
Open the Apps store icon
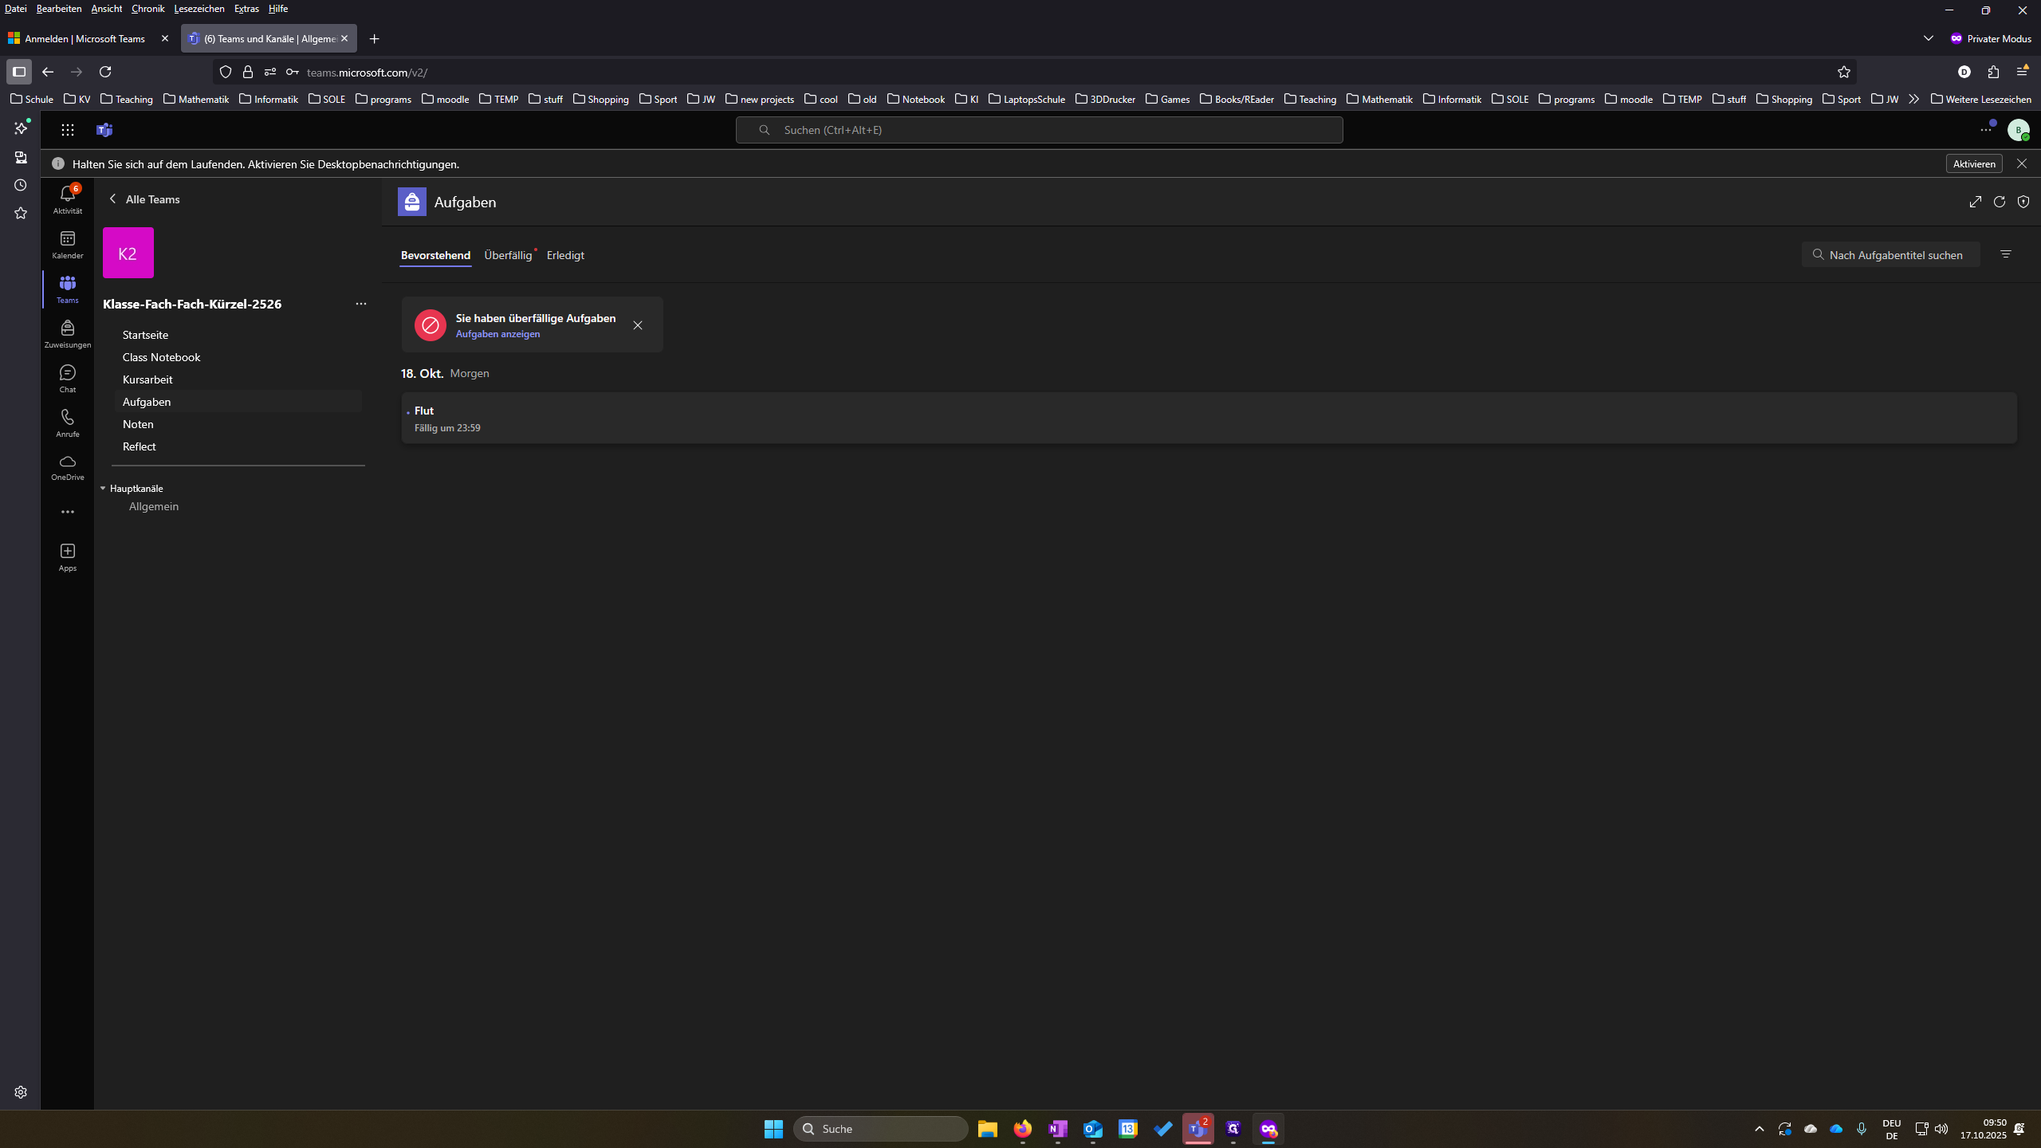[x=67, y=557]
